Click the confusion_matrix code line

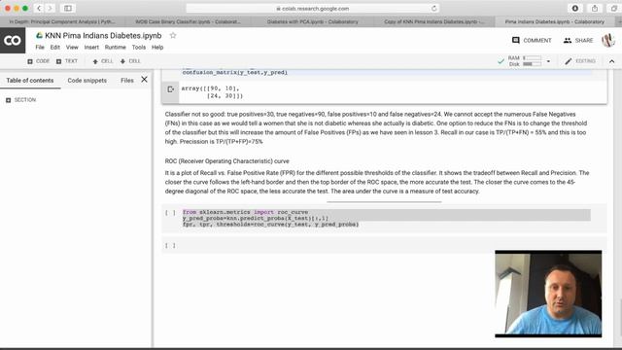coord(235,72)
